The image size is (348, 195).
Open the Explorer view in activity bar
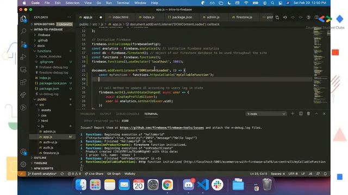pos(23,19)
